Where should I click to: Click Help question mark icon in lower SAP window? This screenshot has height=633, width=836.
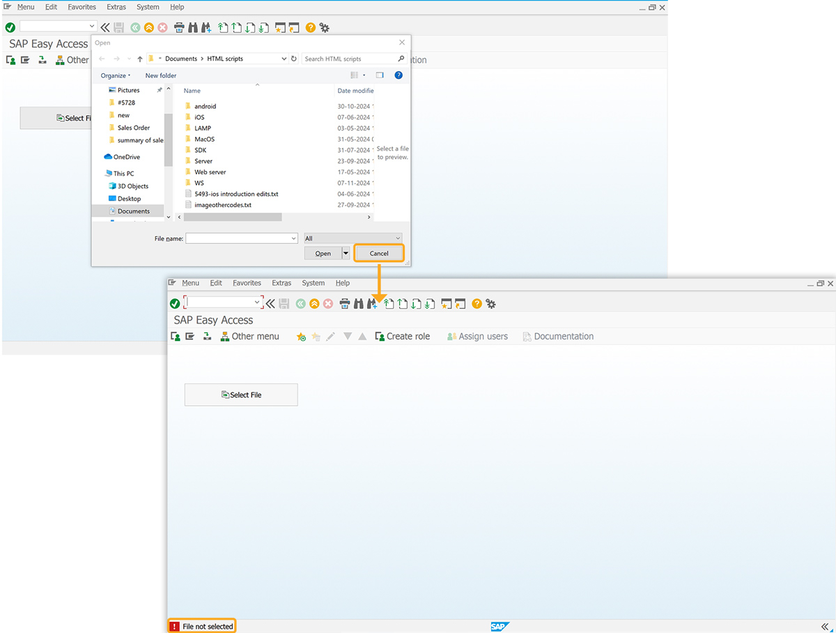coord(477,304)
